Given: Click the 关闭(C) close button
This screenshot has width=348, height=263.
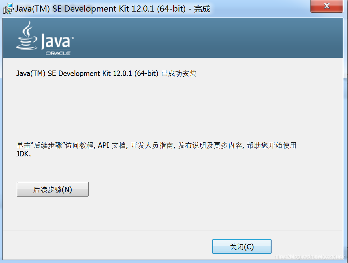Looking at the screenshot, I should pyautogui.click(x=242, y=246).
